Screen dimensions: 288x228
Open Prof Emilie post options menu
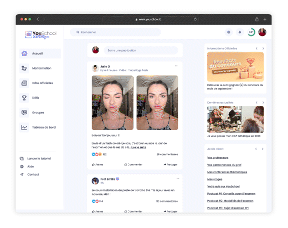178,178
